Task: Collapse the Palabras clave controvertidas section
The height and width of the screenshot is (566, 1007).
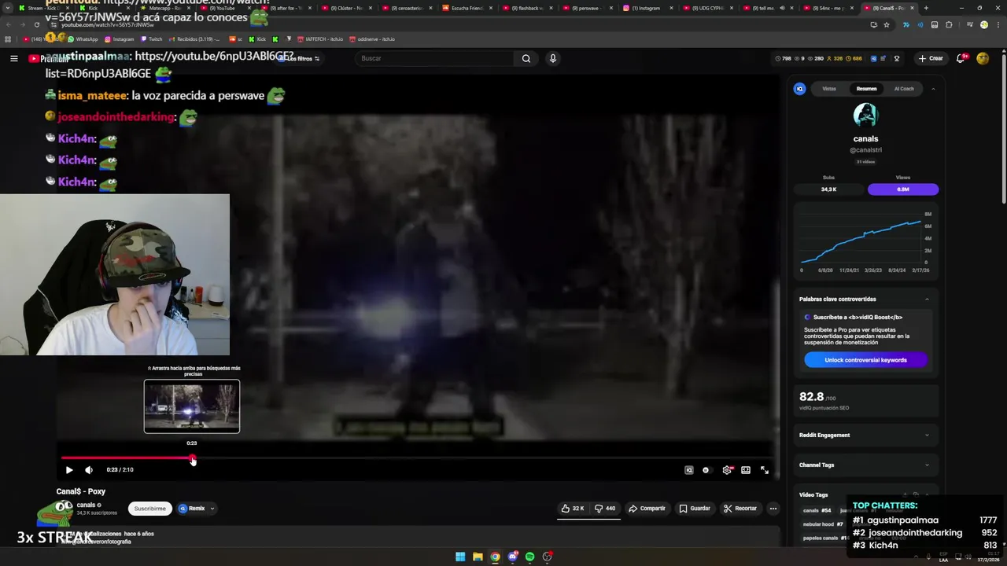Action: [927, 300]
